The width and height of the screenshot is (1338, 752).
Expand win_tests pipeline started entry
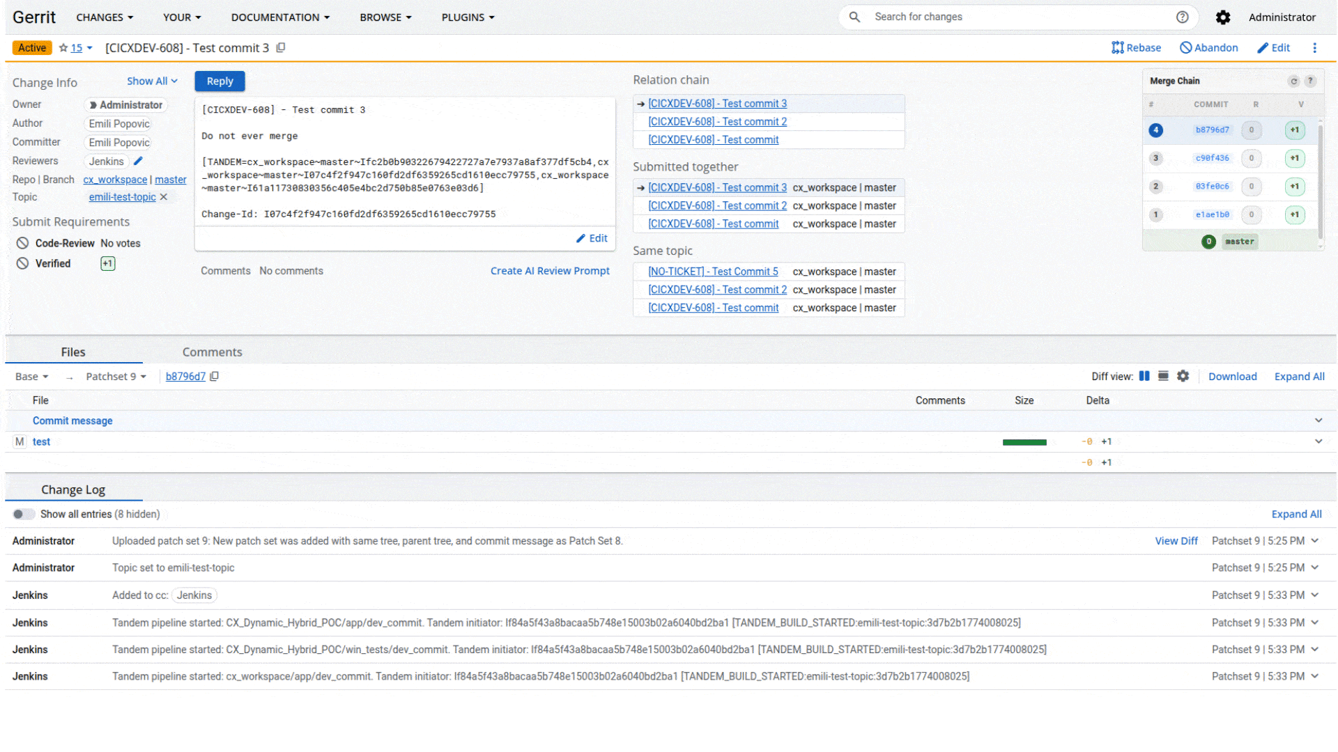pos(1315,650)
